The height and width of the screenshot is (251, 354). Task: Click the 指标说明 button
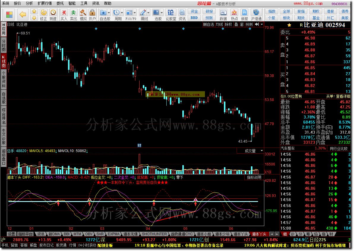point(254,177)
